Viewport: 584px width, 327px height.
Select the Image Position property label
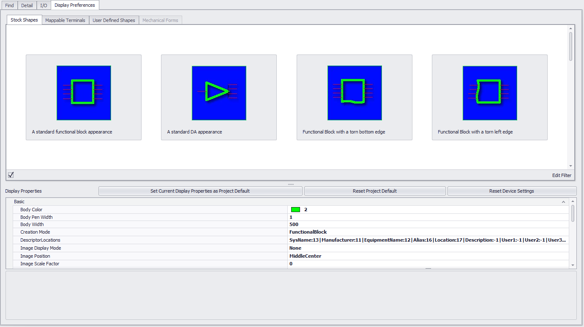[x=35, y=256]
